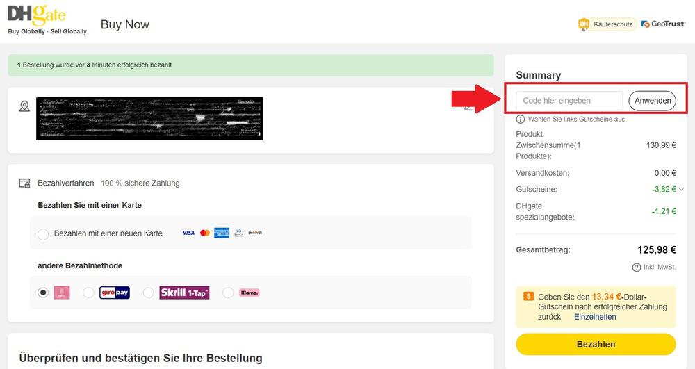
Task: Click the 'Code hier eingeben' field
Action: (x=570, y=101)
